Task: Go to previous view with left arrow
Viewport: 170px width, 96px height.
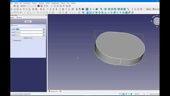Action: tap(91, 9)
